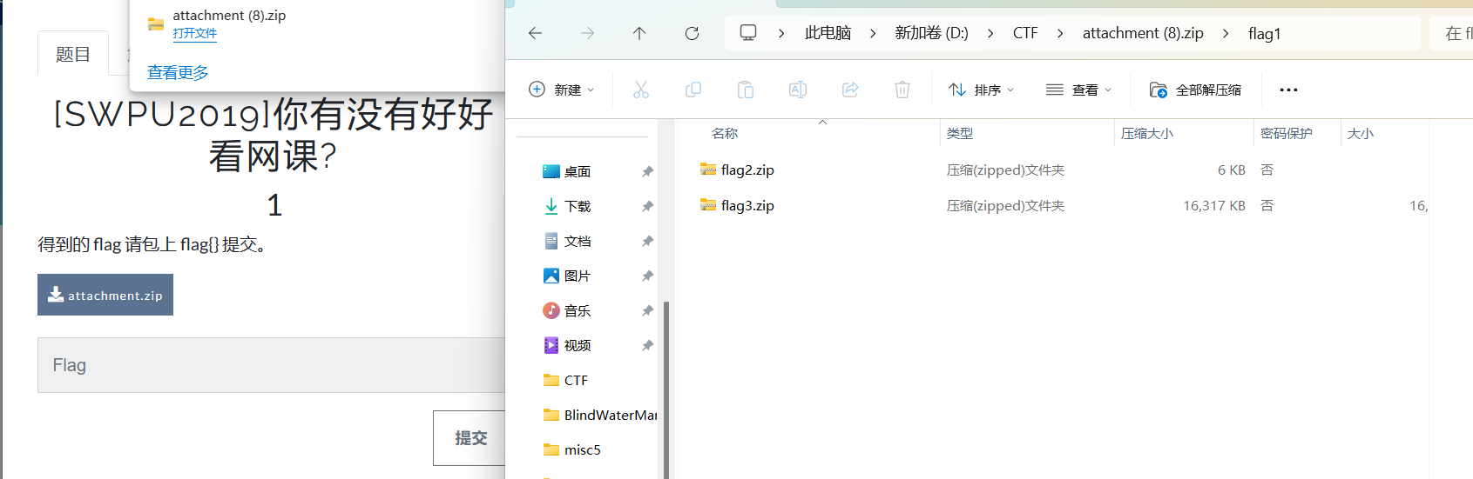Open 桌面 in navigation pane
1473x479 pixels.
tap(578, 172)
